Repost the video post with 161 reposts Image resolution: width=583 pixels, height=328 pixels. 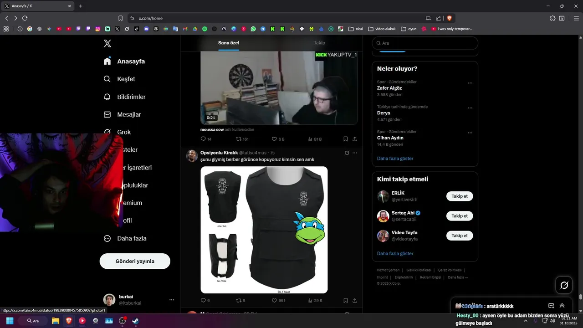click(242, 139)
